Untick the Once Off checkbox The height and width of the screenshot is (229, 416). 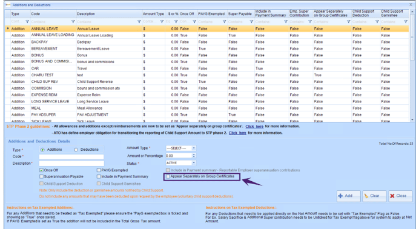point(41,170)
